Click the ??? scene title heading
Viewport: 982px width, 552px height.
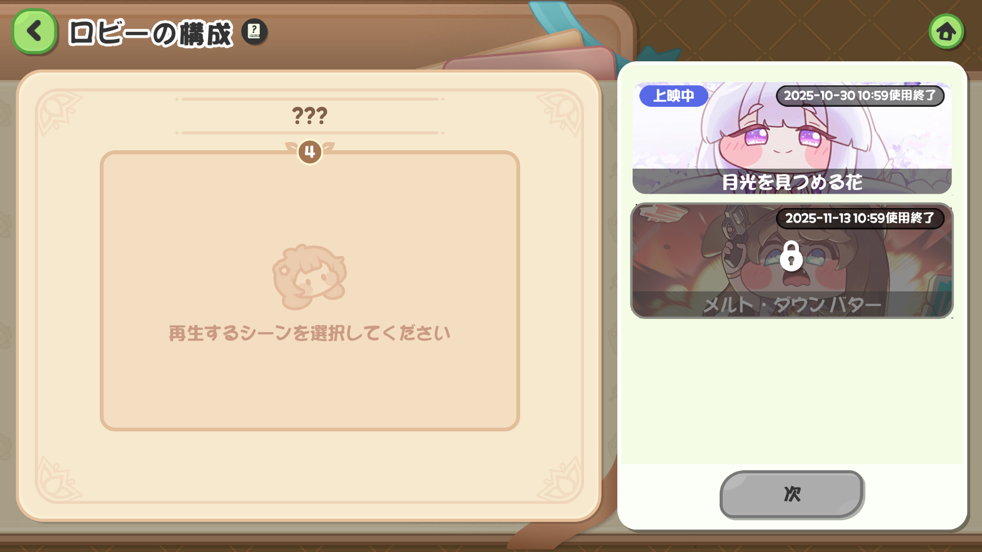tap(309, 116)
